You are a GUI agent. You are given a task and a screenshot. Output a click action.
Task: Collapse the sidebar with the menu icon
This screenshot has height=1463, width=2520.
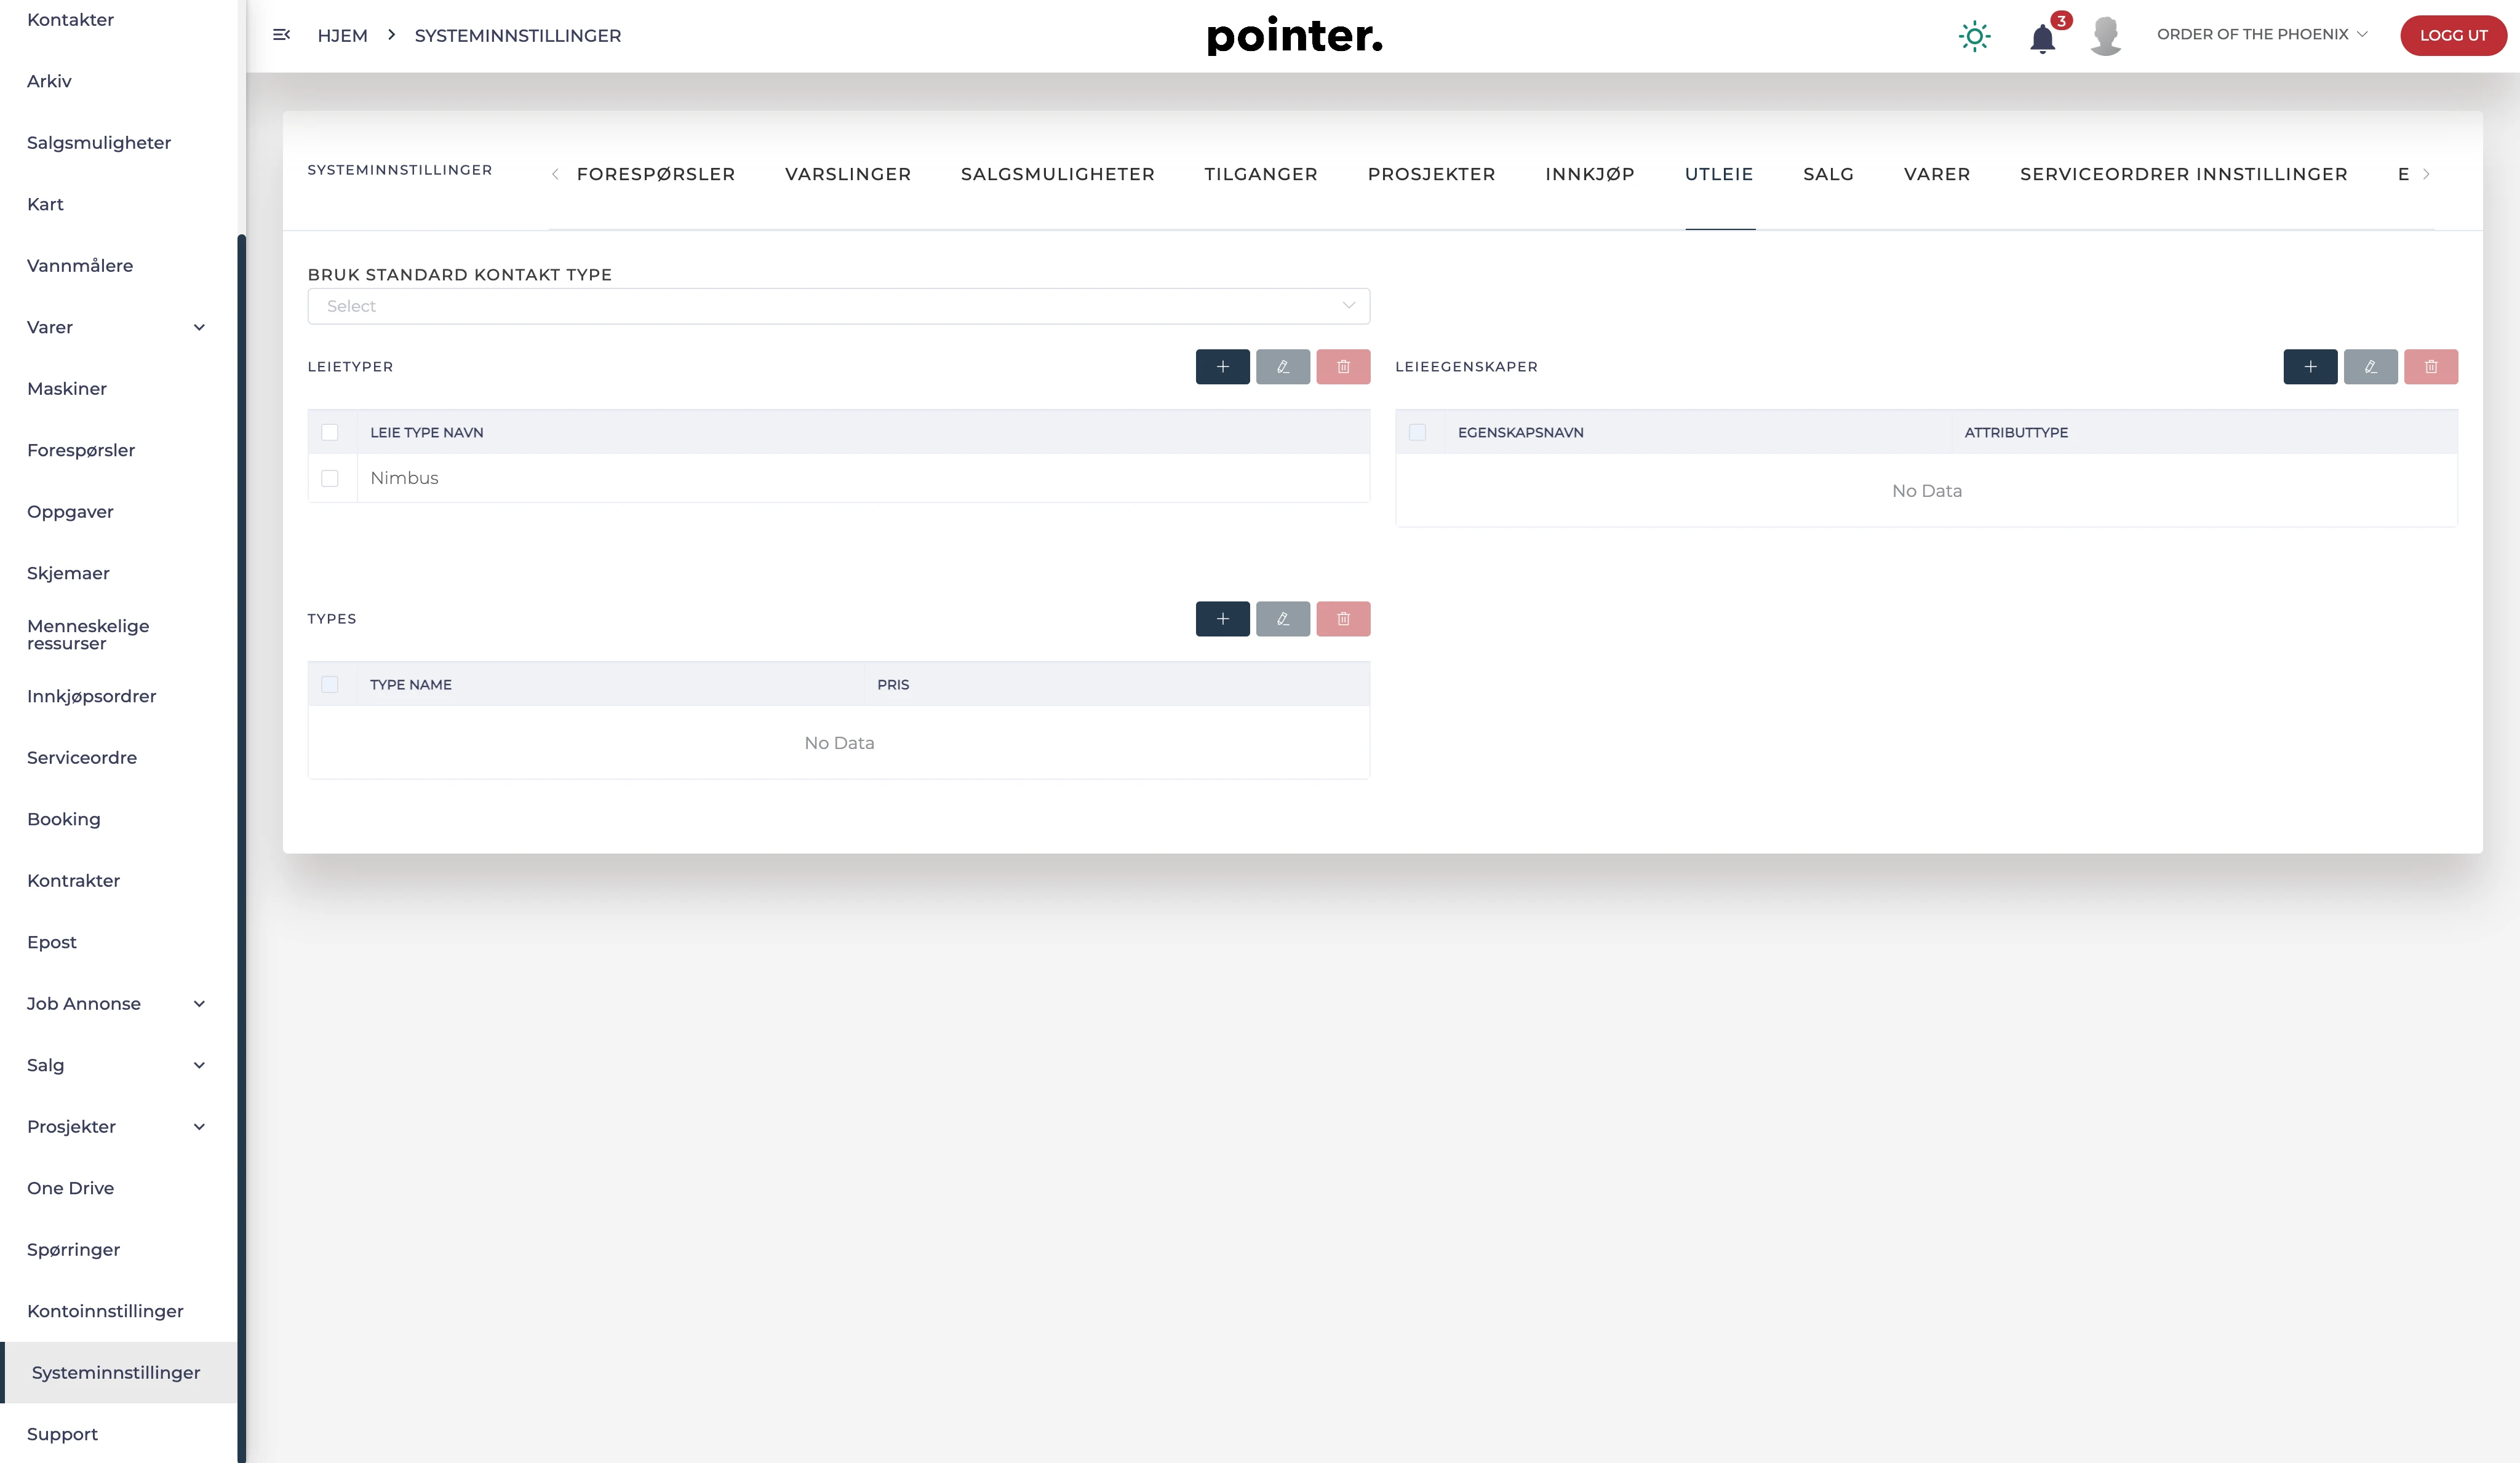pyautogui.click(x=281, y=35)
